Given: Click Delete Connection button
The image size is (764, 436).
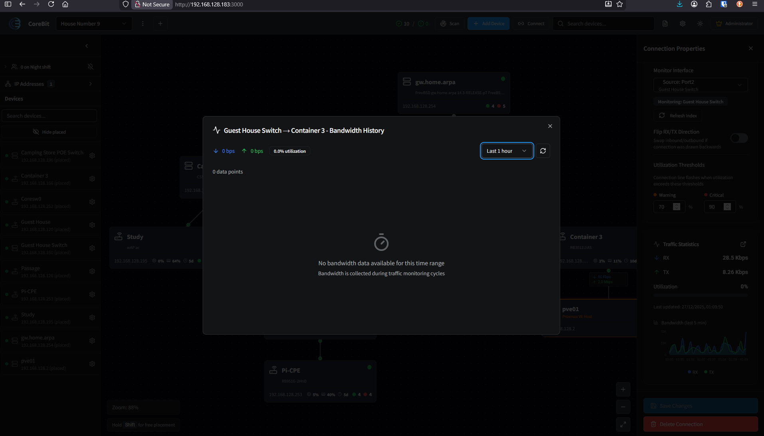Looking at the screenshot, I should 701,424.
